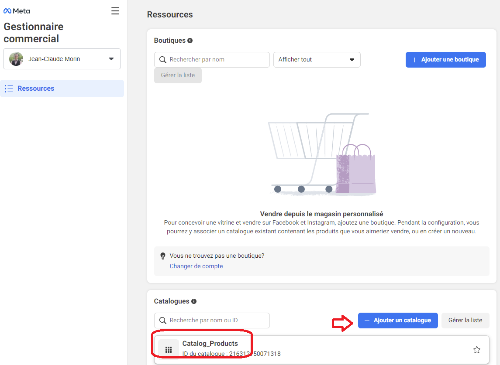Click Gérer la liste under Boutiques
Viewport: 500px width, 365px height.
coord(178,75)
